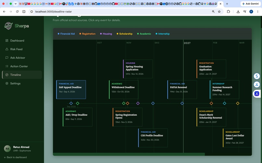Click the floating scissors extension icon
The width and height of the screenshot is (262, 163).
tap(257, 84)
